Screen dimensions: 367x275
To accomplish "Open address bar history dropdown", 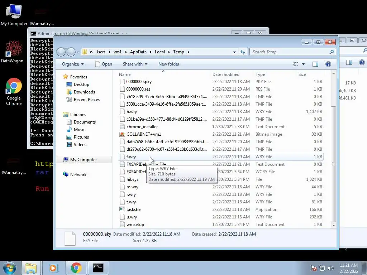I will [x=234, y=52].
